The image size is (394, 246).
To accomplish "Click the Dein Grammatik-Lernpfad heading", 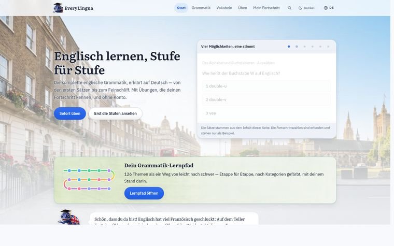I will (159, 165).
